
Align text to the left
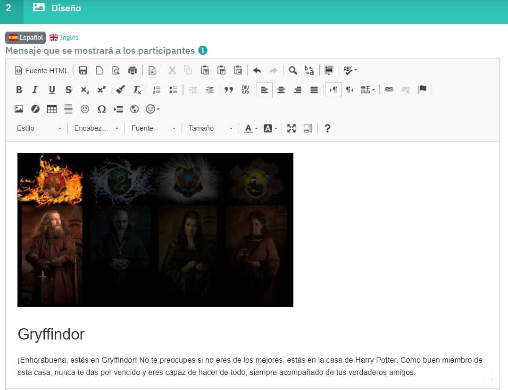[x=264, y=90]
